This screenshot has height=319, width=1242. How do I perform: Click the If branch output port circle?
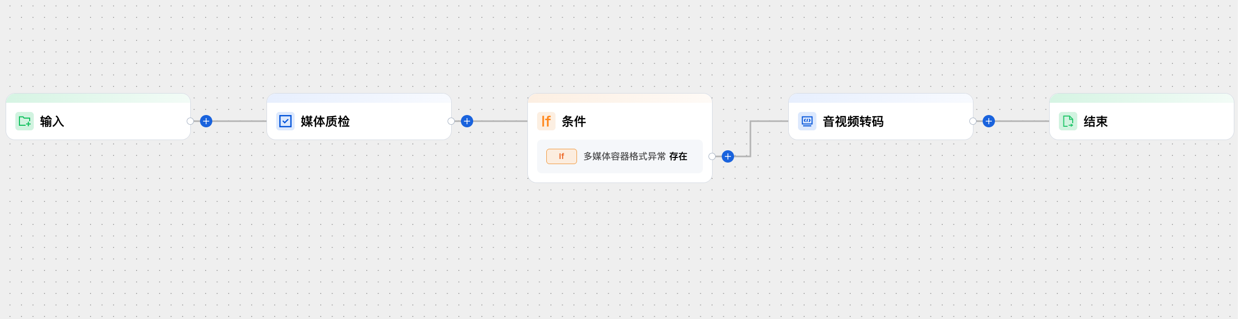point(712,156)
